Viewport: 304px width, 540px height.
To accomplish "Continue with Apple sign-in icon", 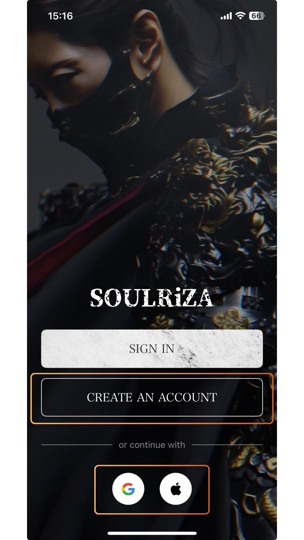I will tap(176, 489).
